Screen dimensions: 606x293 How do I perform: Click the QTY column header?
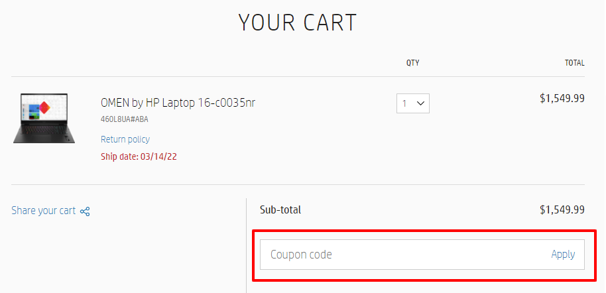point(413,63)
